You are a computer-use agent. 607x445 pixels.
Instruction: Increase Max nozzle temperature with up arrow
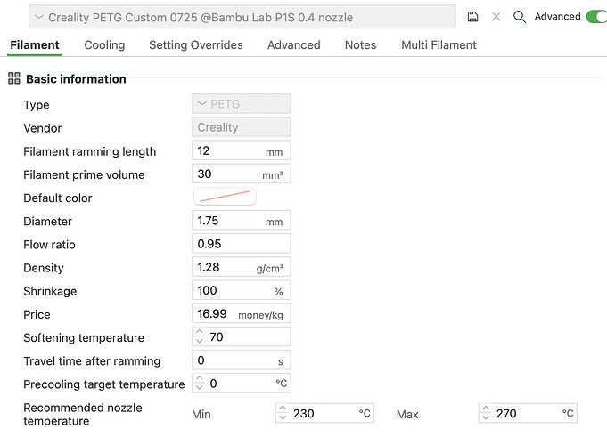(486, 409)
